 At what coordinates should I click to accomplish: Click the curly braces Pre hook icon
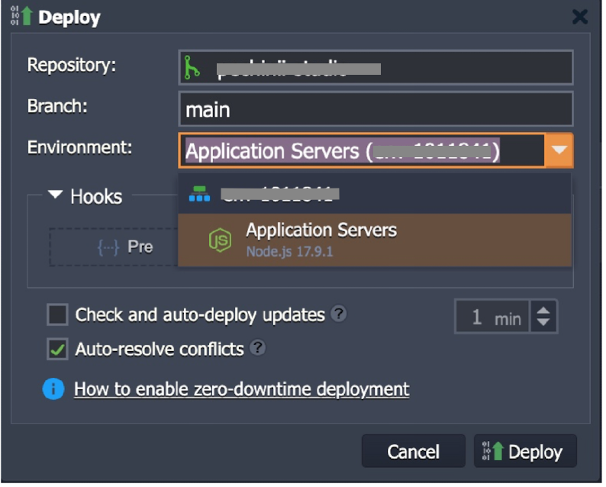click(108, 249)
